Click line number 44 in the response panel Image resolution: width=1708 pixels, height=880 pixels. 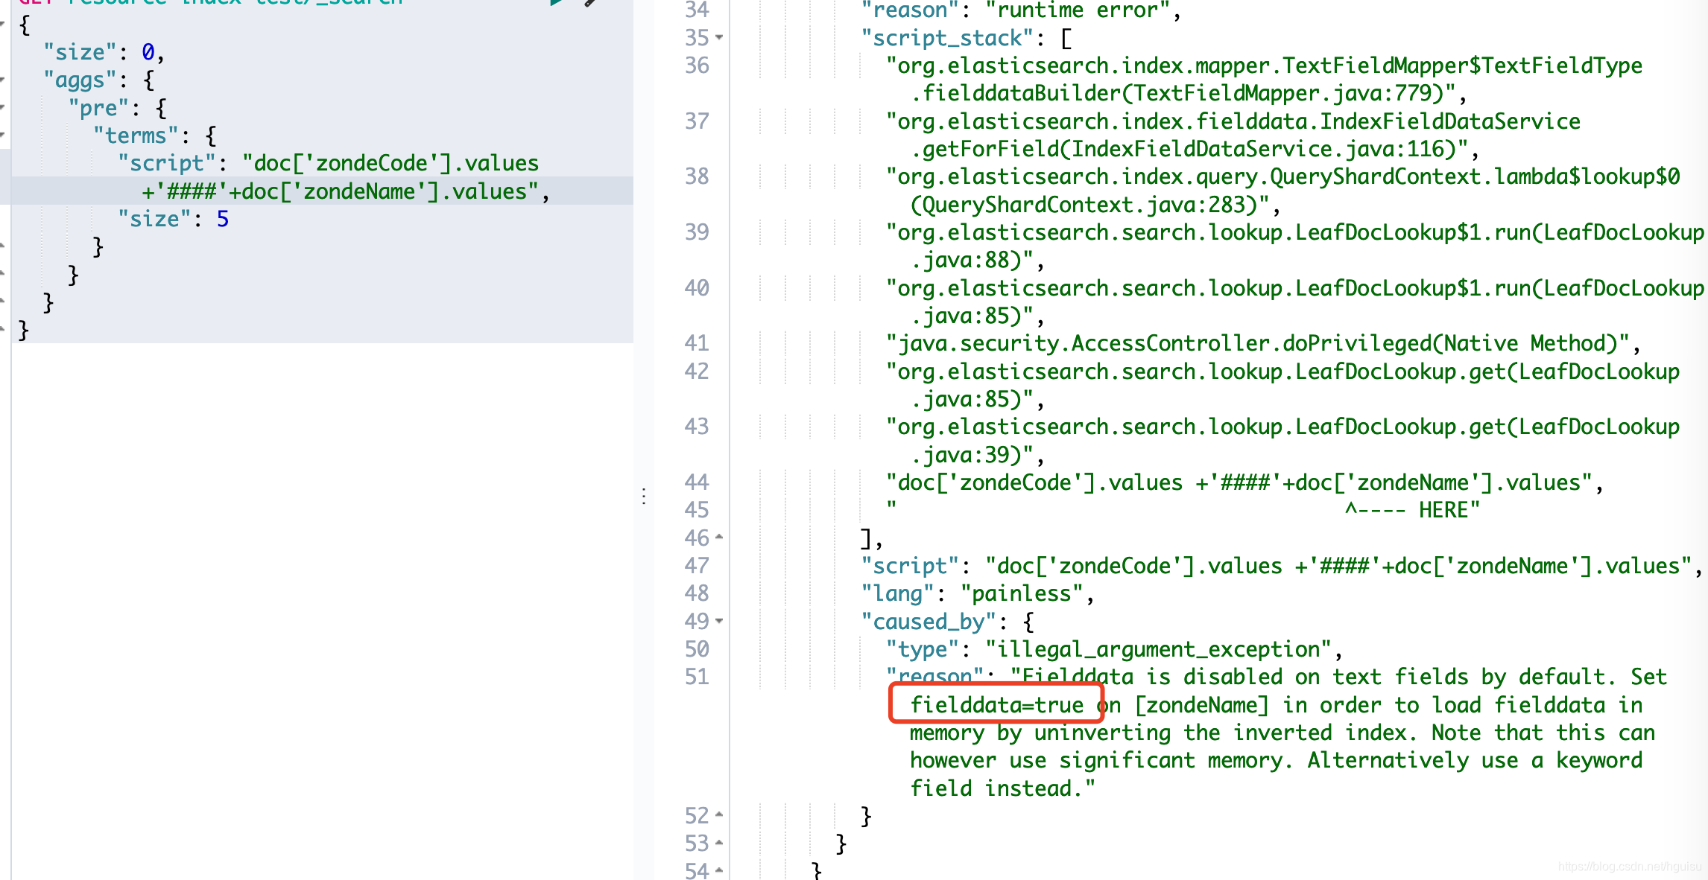[696, 482]
